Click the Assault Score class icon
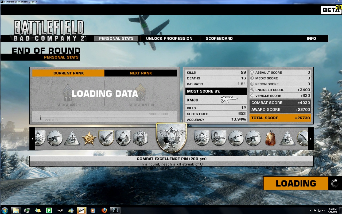Image resolution: width=342 pixels, height=214 pixels. (x=252, y=72)
